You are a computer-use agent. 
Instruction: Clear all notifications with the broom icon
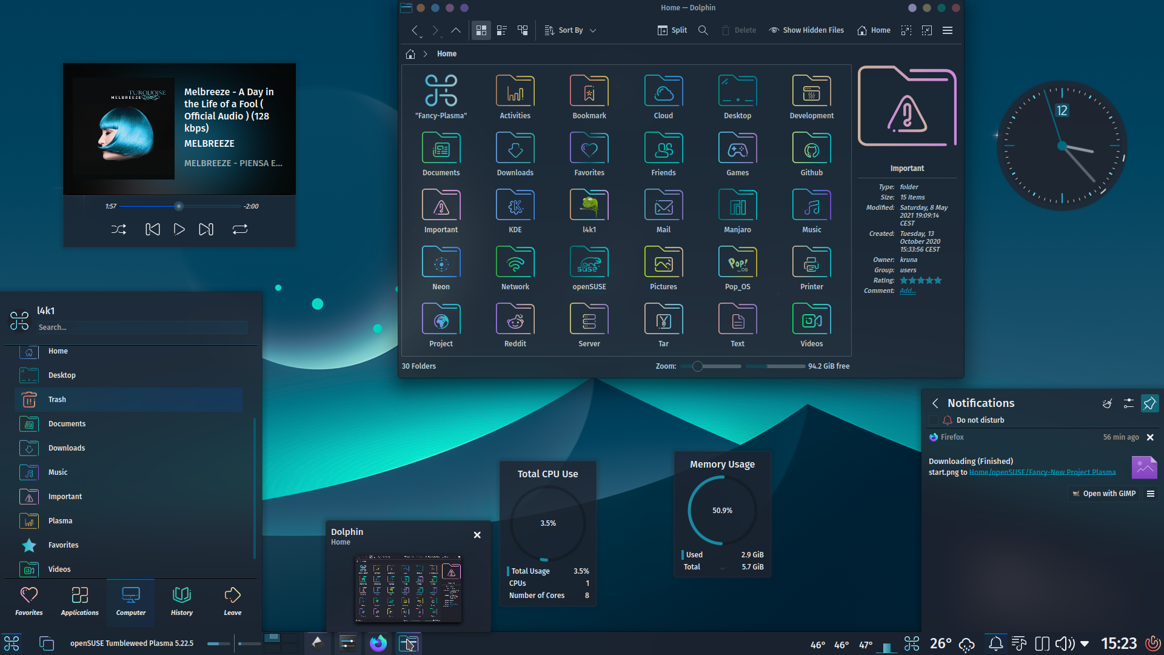click(x=1107, y=403)
